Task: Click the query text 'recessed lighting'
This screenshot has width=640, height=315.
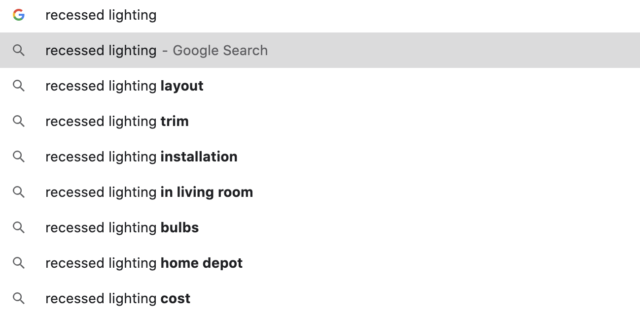Action: (101, 15)
